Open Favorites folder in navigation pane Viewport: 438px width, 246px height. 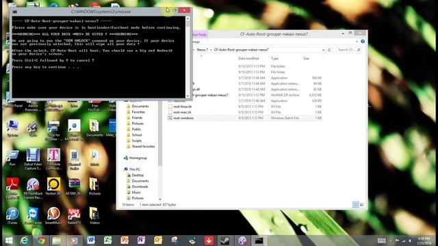pos(138,112)
